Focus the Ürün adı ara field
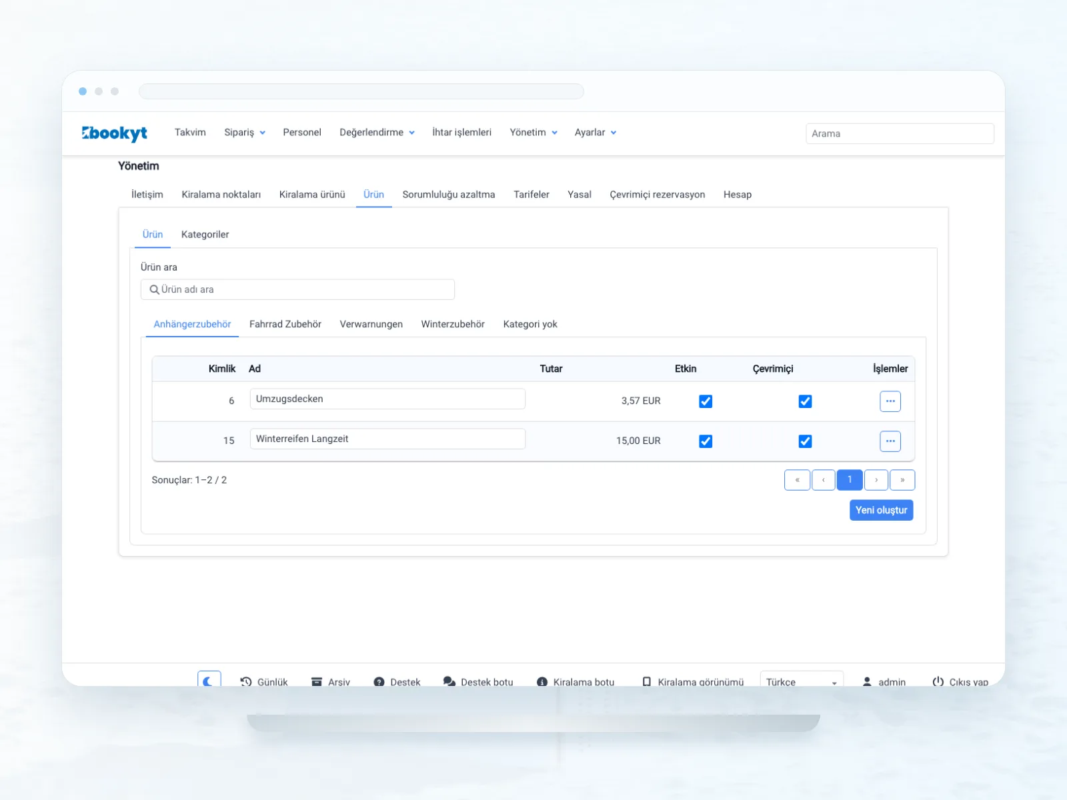 point(297,289)
